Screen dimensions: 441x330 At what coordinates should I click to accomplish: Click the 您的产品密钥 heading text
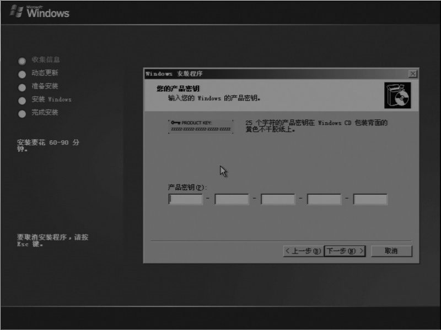tap(178, 89)
